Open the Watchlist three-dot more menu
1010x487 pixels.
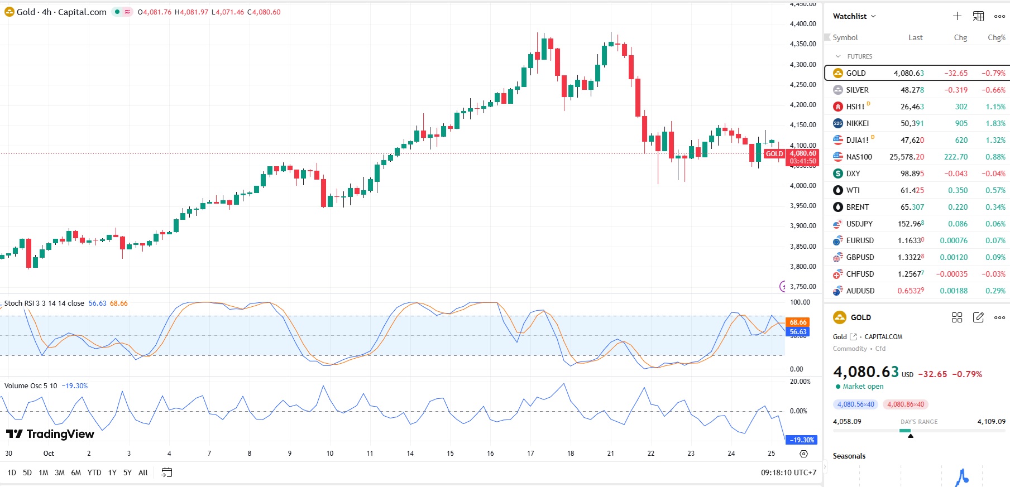coord(999,16)
